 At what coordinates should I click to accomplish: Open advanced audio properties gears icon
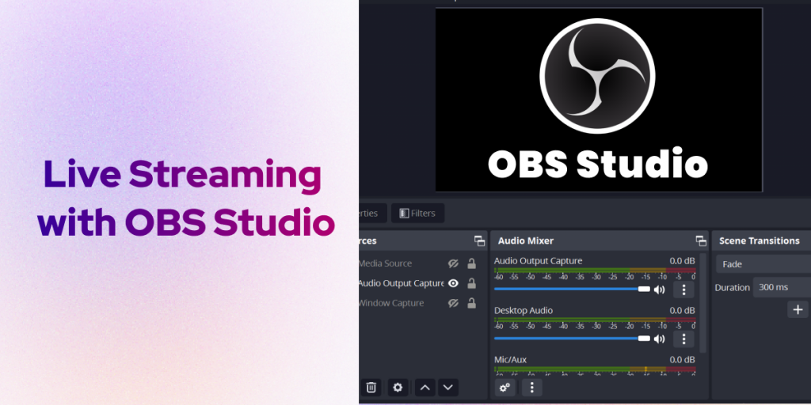[504, 387]
